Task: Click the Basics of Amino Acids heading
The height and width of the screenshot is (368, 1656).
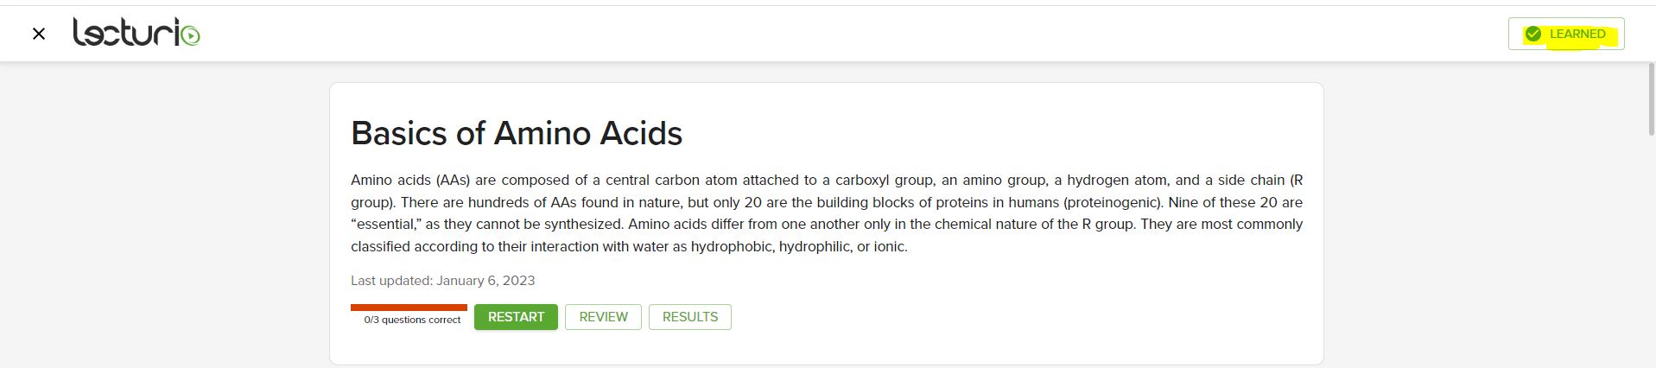Action: (517, 133)
